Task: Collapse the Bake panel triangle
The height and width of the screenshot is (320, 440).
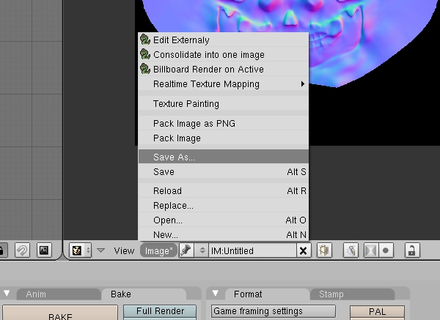Action: coord(7,294)
